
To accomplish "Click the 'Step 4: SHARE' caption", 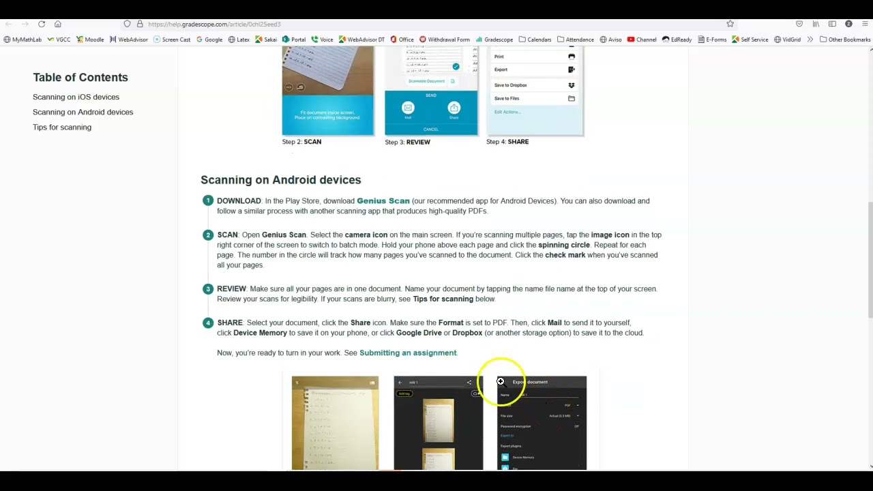I will pos(507,142).
